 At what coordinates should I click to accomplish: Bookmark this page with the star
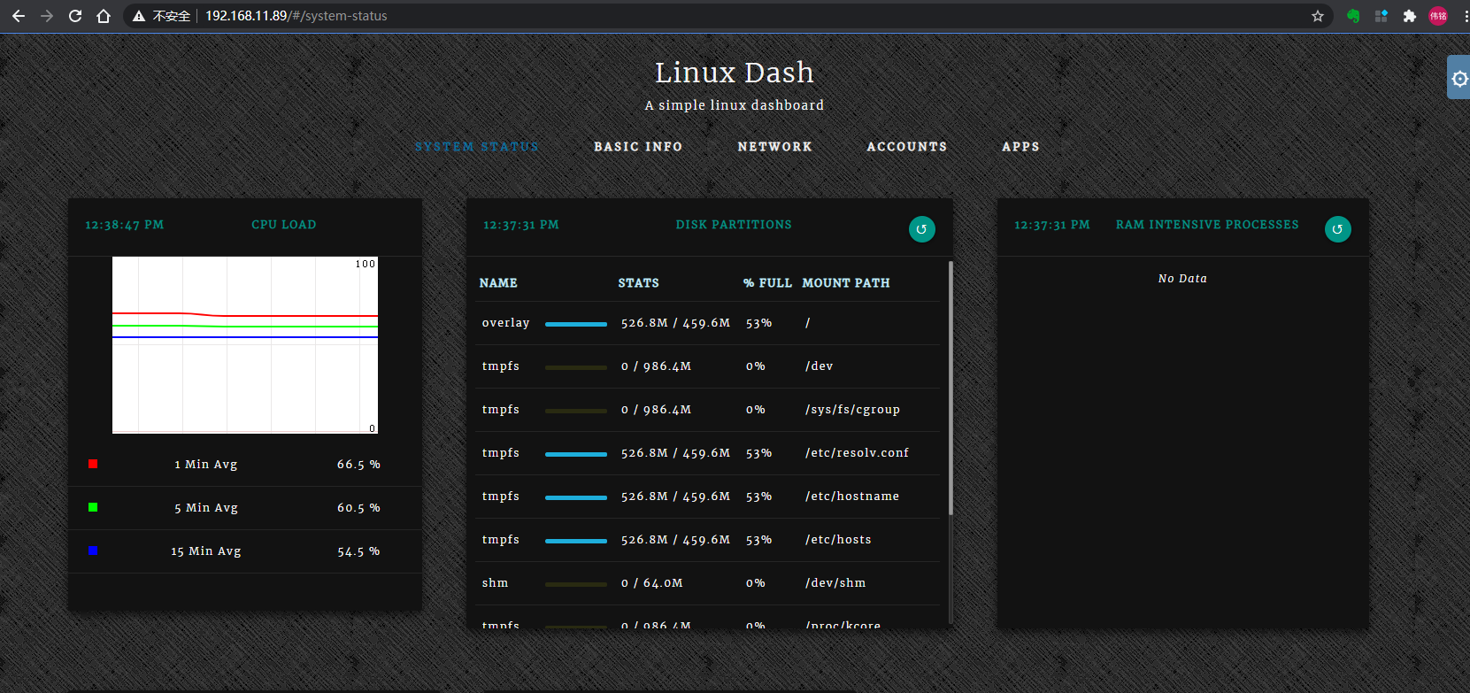pos(1318,16)
